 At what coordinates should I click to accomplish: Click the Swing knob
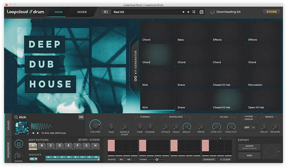(x=19, y=156)
